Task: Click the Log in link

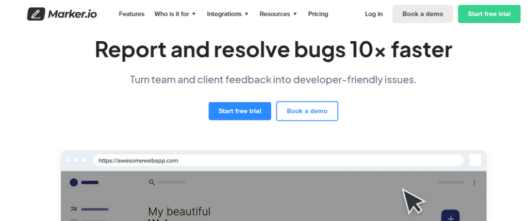Action: coord(374,14)
